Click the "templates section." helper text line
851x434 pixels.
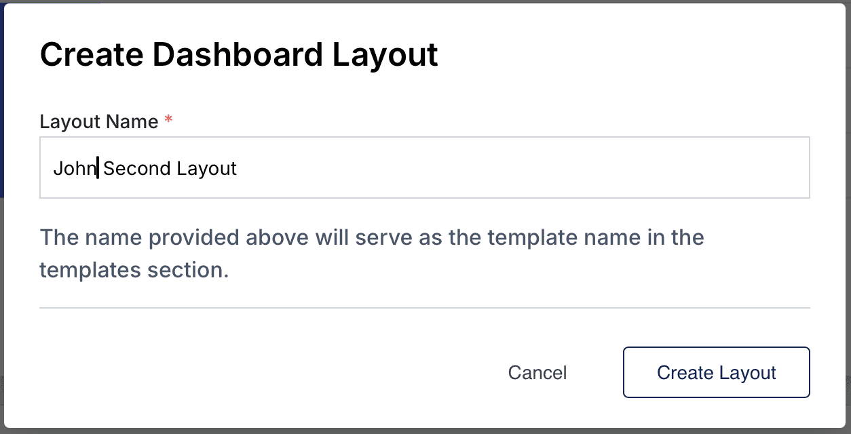coord(134,270)
